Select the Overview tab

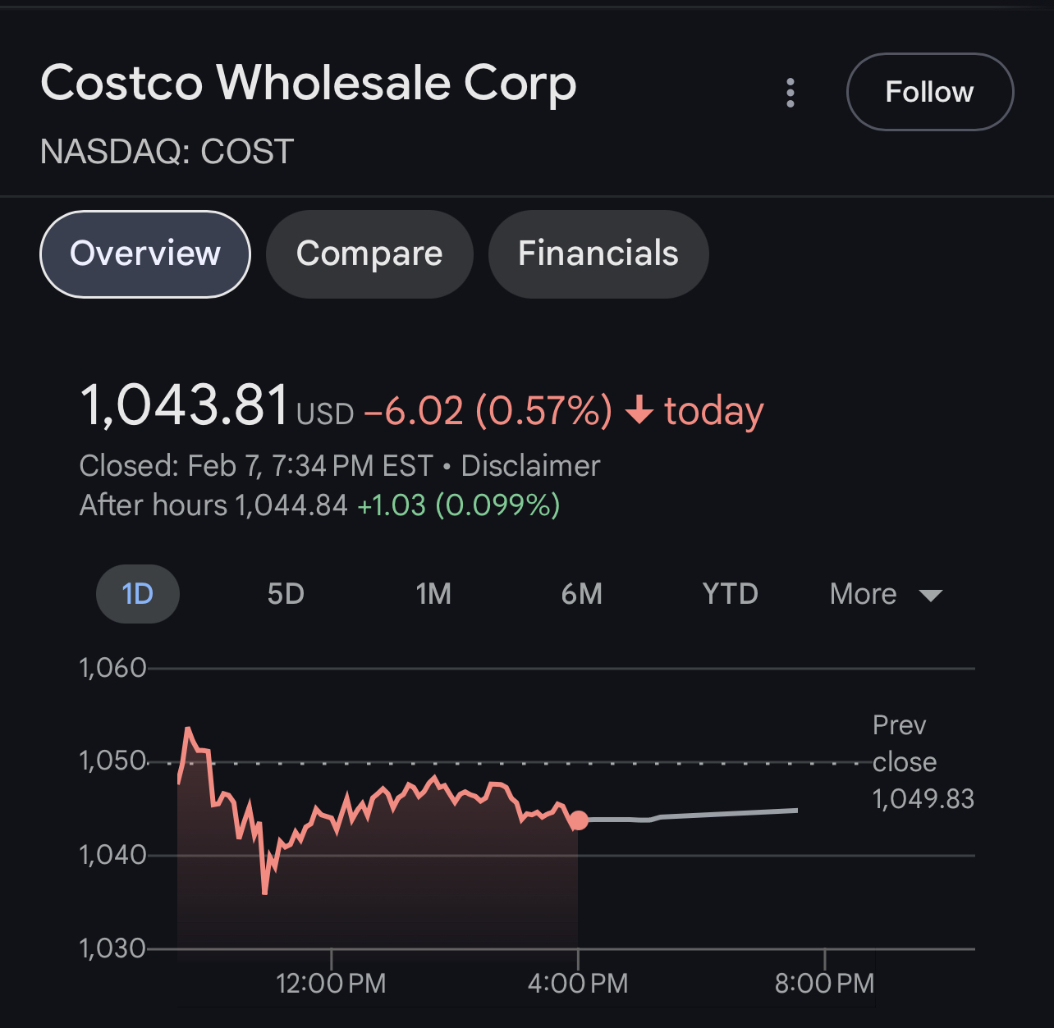145,254
